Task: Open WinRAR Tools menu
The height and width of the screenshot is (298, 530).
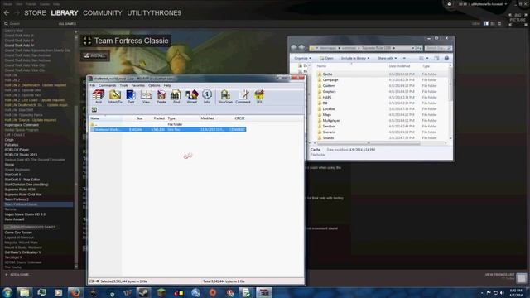Action: point(123,85)
